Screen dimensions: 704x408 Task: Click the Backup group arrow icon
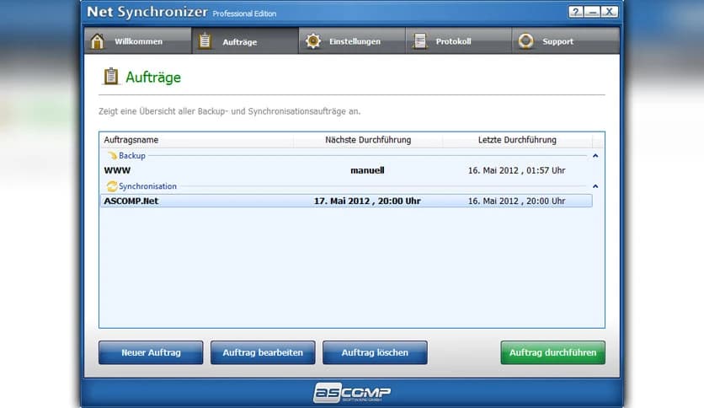click(x=112, y=155)
